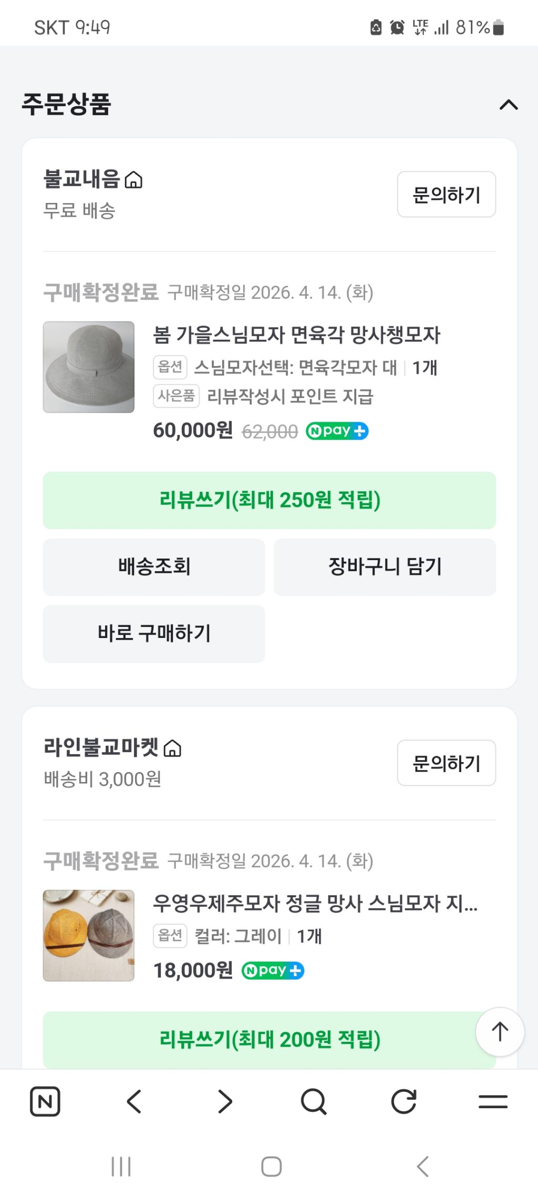Collapse the 주문상품 section chevron
The image size is (538, 1197).
508,105
